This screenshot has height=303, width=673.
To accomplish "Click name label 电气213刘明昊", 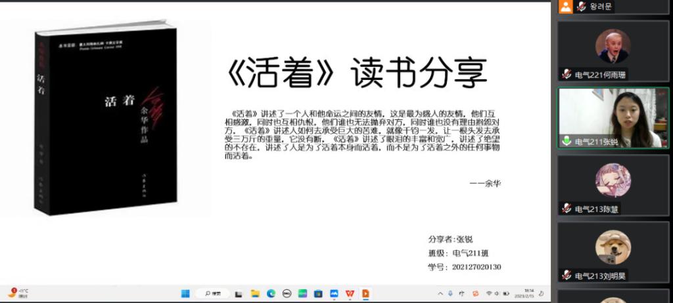I will point(601,276).
